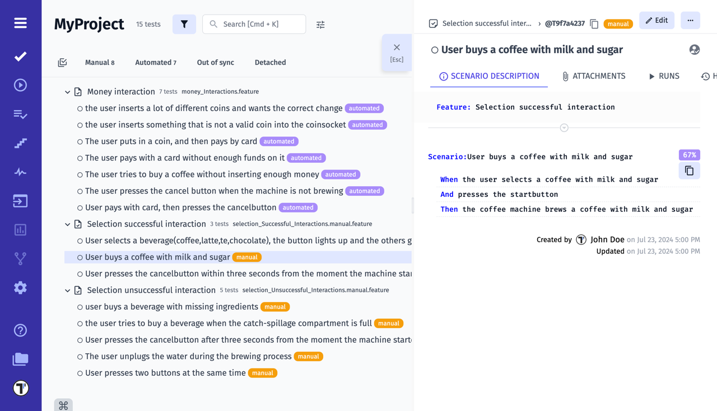Copy the scenario steps via copy icon
Viewport: 717px width, 411px height.
click(689, 171)
